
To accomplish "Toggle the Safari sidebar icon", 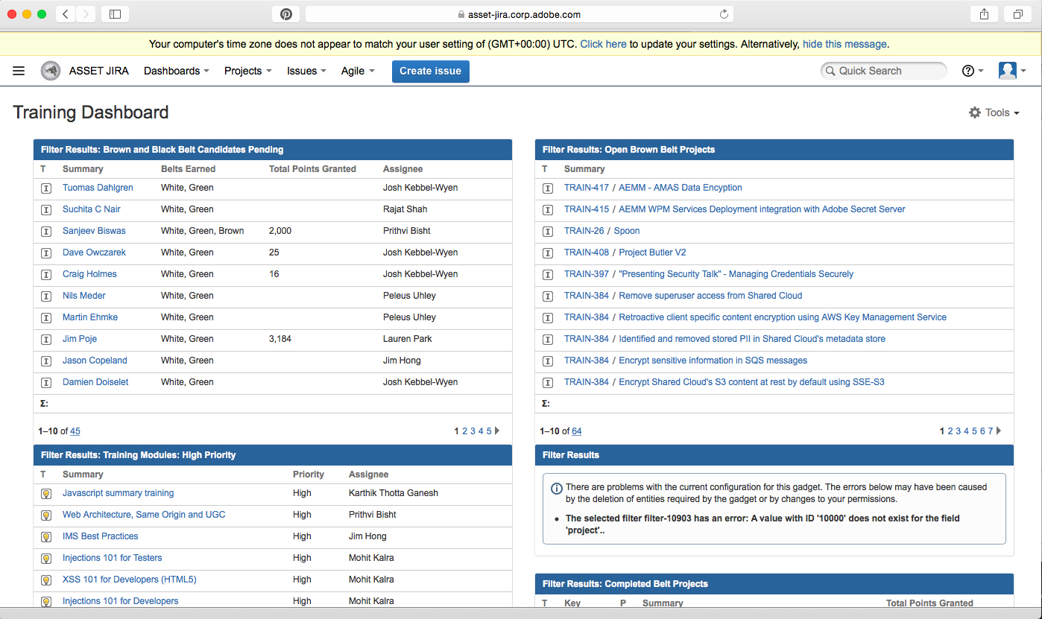I will pos(115,14).
